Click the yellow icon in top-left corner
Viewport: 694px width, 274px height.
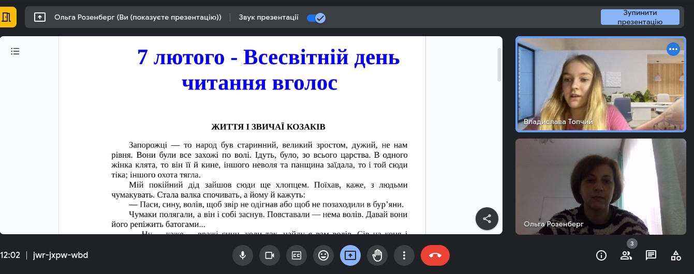tap(7, 17)
